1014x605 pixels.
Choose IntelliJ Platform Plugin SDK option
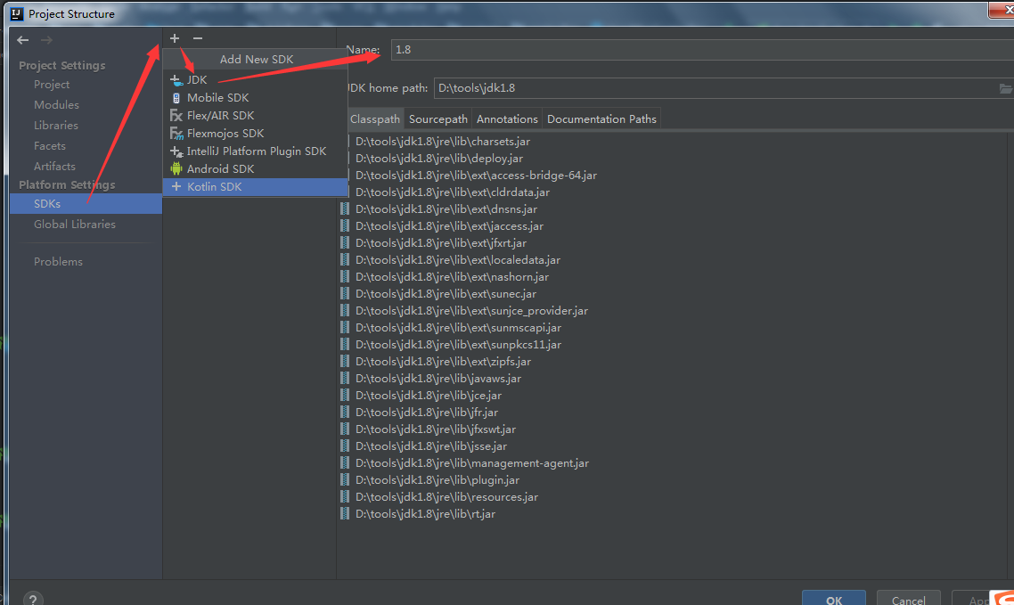(255, 151)
